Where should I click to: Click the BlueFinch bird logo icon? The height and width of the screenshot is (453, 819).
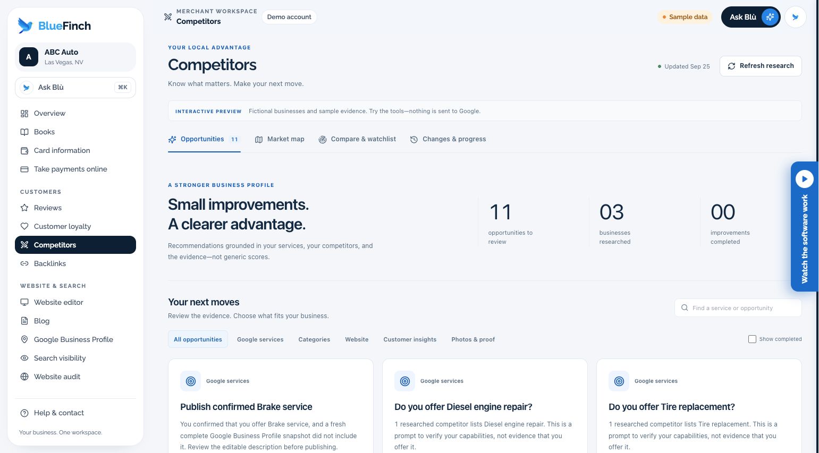(x=25, y=25)
